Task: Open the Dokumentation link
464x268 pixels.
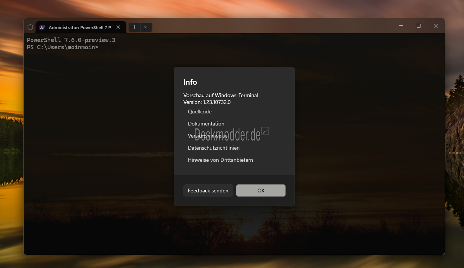Action: tap(206, 124)
